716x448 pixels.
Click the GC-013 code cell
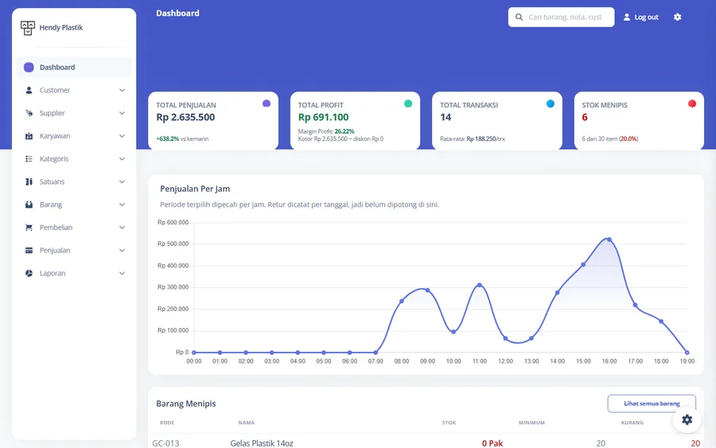pyautogui.click(x=165, y=443)
